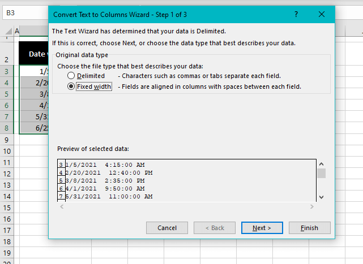Close the Convert Text to Columns dialog
This screenshot has height=264, width=363.
pos(322,14)
